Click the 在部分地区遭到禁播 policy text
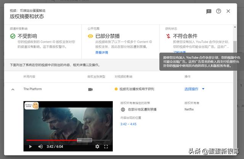The height and width of the screenshot is (159, 244). [142, 109]
